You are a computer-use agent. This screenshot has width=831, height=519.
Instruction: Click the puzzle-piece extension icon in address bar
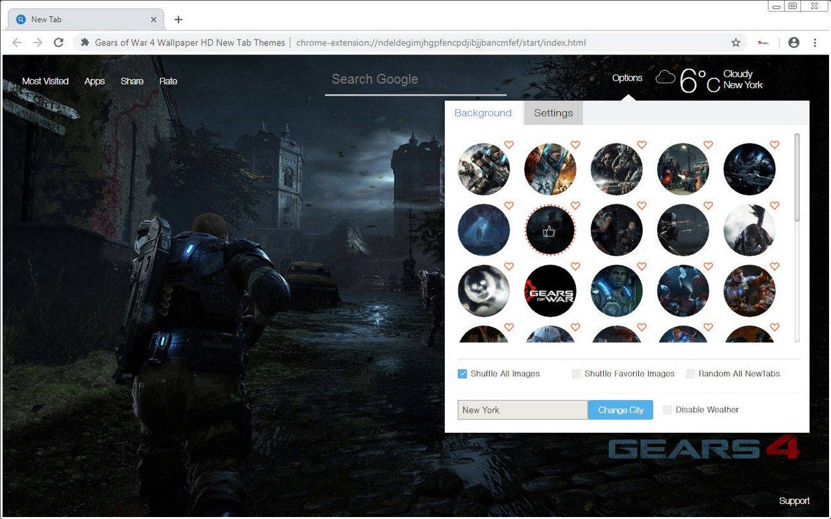pos(84,43)
